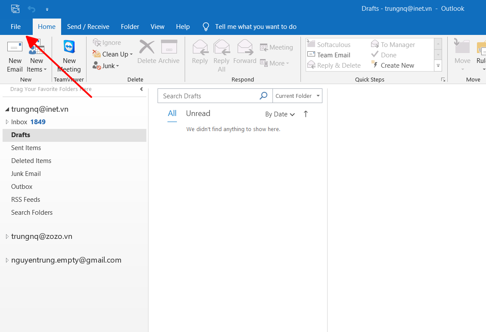
Task: Select the Team Email quick step
Action: [329, 55]
